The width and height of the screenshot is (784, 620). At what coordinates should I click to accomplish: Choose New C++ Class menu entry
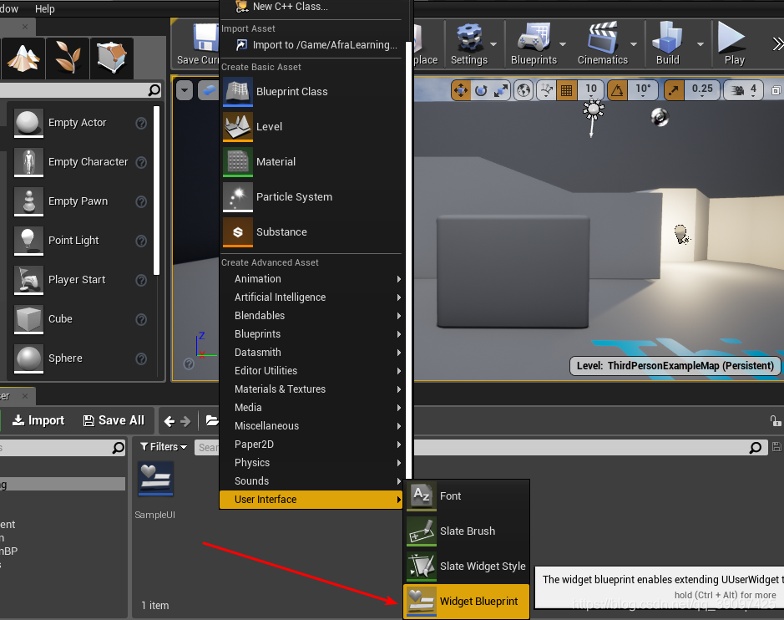(x=311, y=7)
